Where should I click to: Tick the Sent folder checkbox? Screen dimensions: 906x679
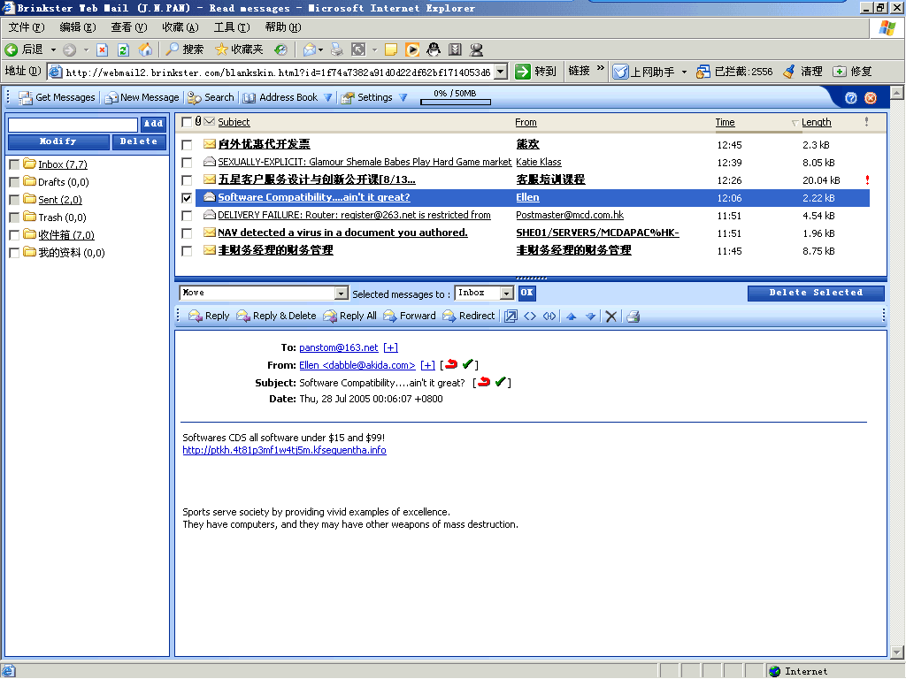coord(14,200)
